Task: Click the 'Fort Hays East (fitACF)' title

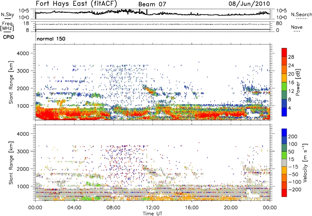Action: click(x=76, y=4)
